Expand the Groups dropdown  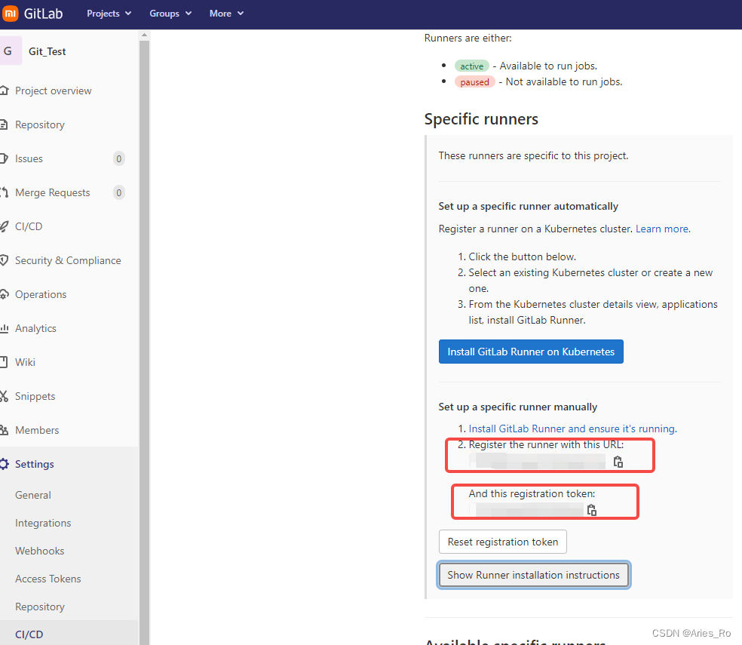click(x=170, y=14)
